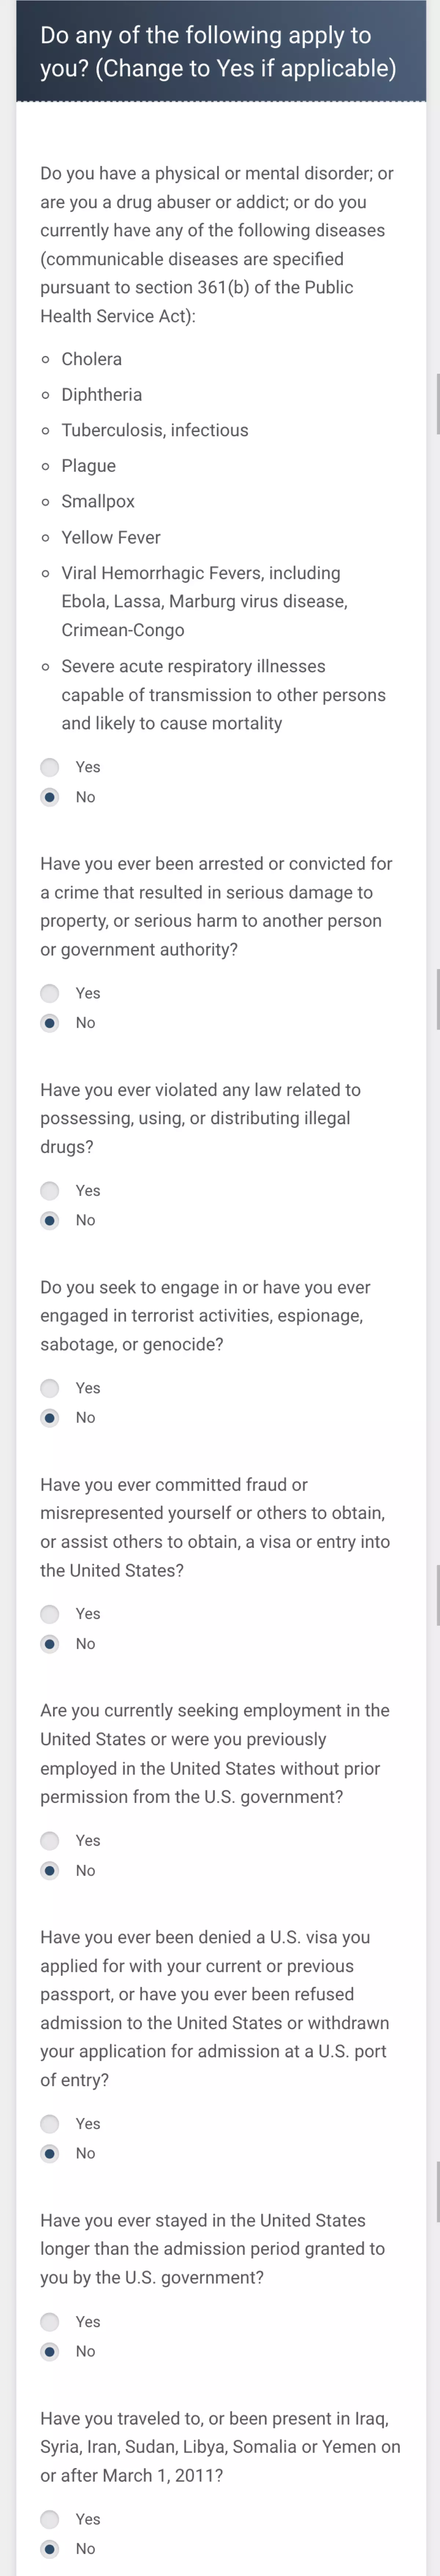Choose No for the denied U.S. visa question
The image size is (440, 2576).
50,2153
